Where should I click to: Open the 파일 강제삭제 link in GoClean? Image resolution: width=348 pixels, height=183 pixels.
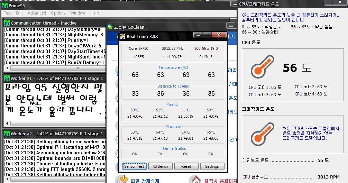(145, 181)
